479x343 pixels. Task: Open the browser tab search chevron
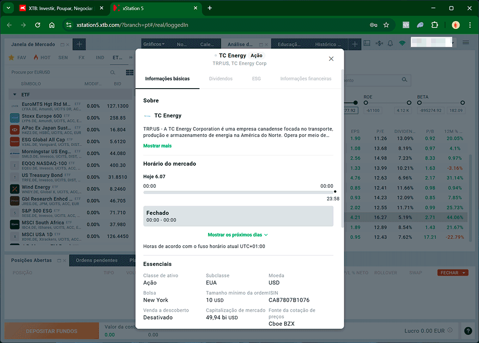(8, 8)
